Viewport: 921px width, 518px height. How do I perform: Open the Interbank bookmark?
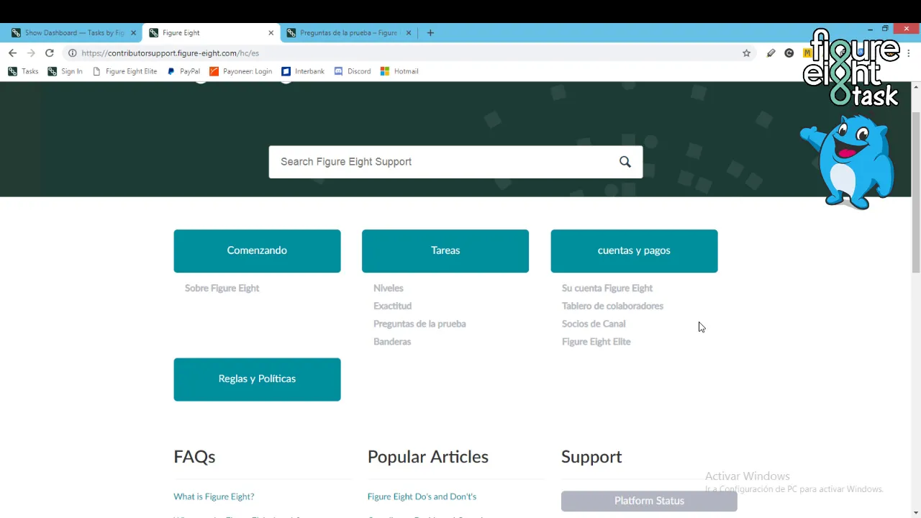click(x=303, y=71)
